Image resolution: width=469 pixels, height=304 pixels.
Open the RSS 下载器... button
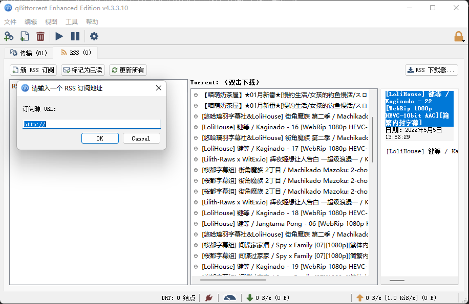431,70
